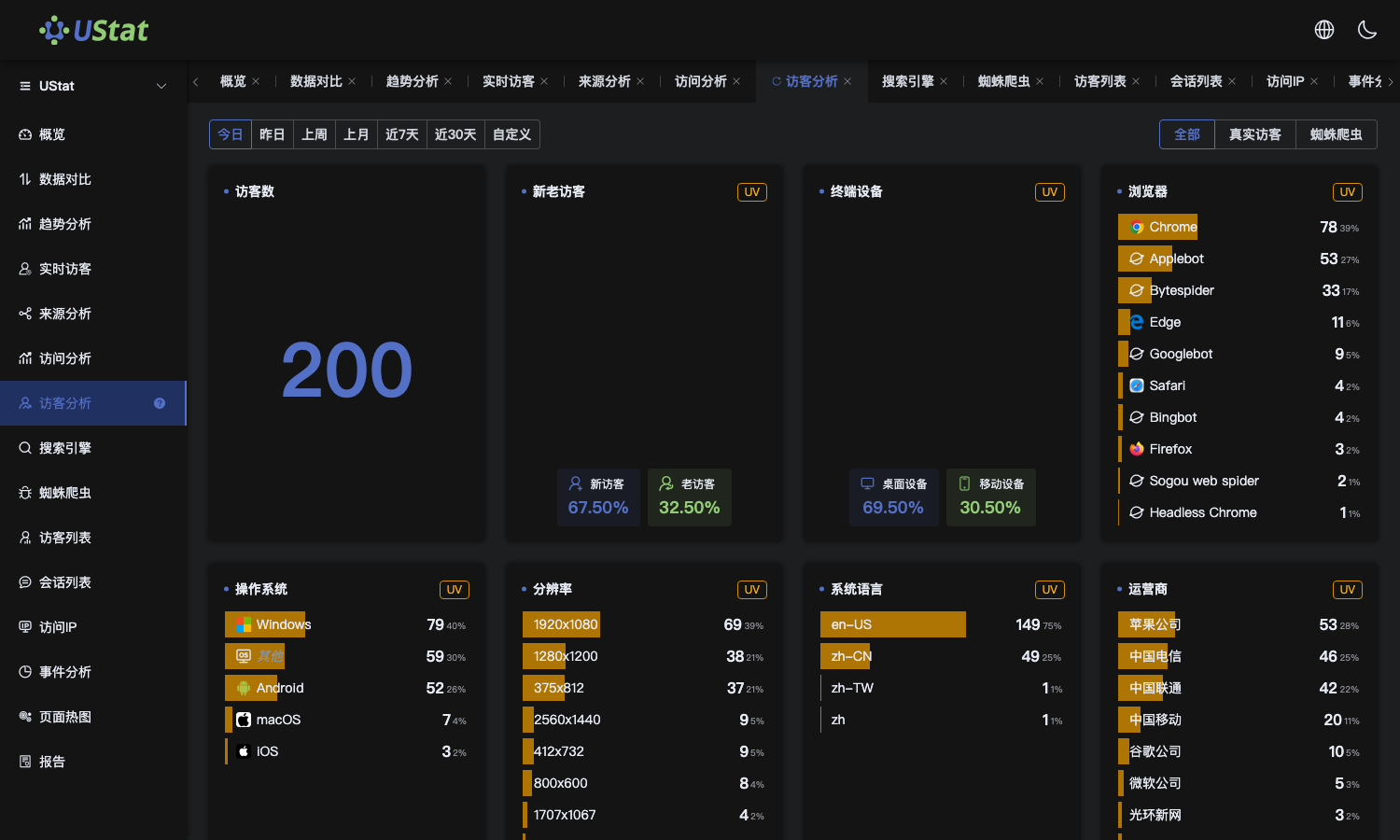Close the 蜘蛛爬虫 tab
Image resolution: width=1400 pixels, height=840 pixels.
click(x=1040, y=81)
